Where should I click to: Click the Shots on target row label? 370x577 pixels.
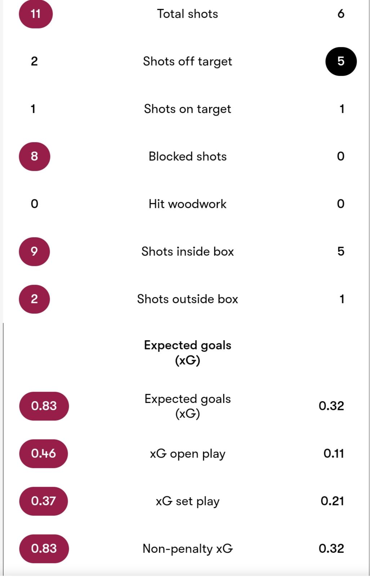point(187,109)
